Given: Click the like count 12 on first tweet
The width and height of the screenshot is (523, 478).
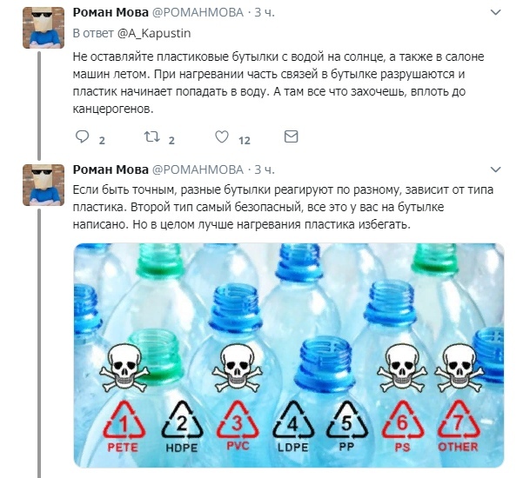Looking at the screenshot, I should point(245,141).
